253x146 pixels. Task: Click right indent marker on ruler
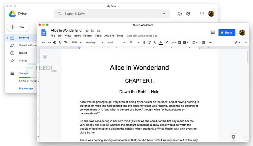199,48
